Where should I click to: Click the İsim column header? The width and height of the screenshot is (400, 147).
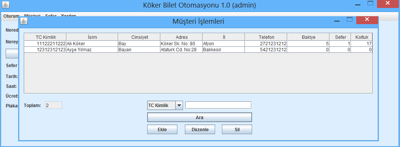pyautogui.click(x=92, y=37)
